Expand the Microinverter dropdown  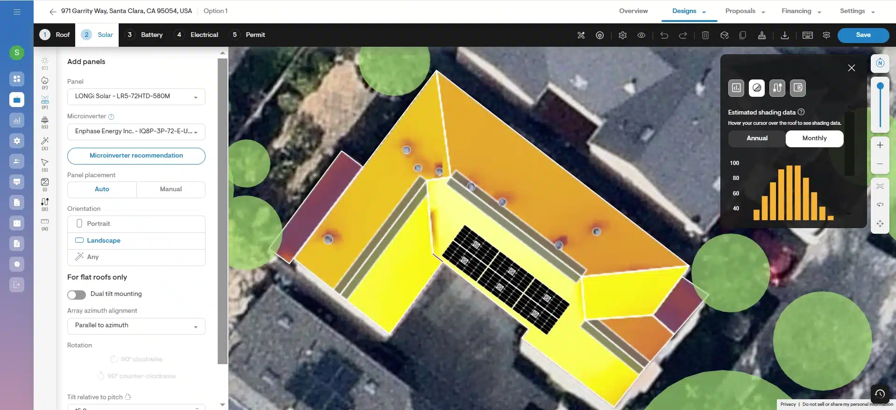[136, 131]
